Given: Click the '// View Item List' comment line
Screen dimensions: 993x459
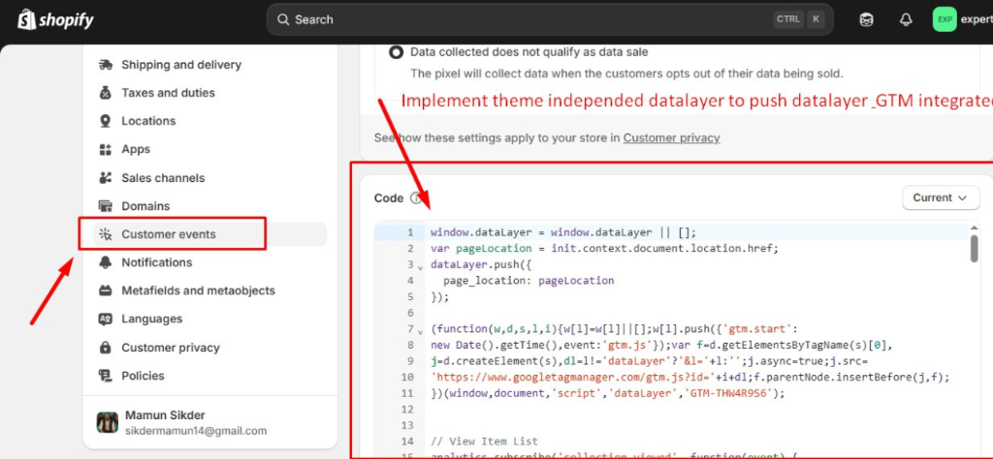Looking at the screenshot, I should click(x=484, y=442).
